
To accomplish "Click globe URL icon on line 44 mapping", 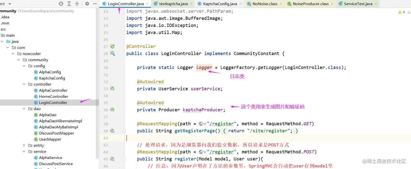I will point(201,152).
